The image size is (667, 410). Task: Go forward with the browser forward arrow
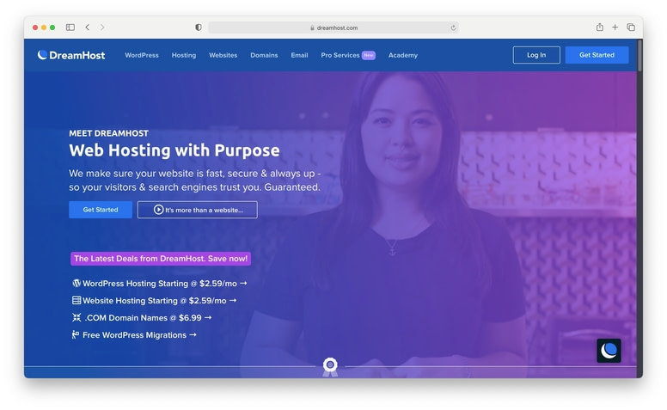click(x=102, y=28)
